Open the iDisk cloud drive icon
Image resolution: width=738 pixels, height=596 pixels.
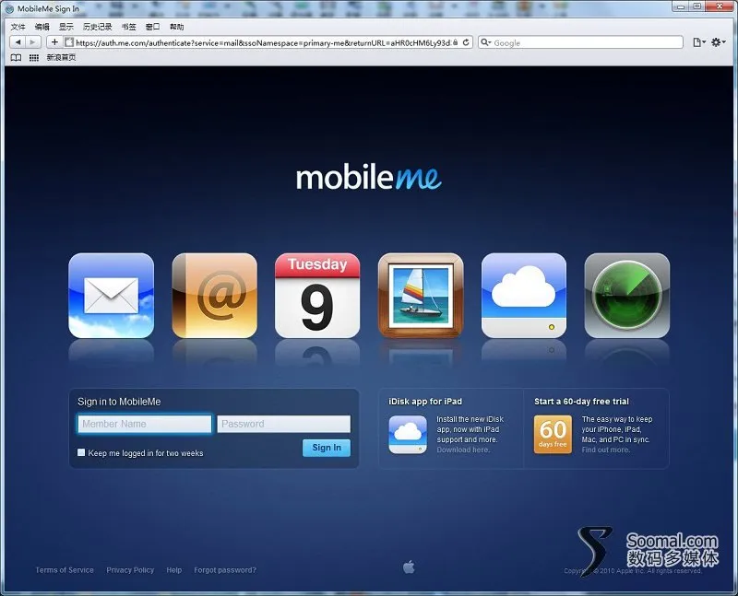[524, 295]
